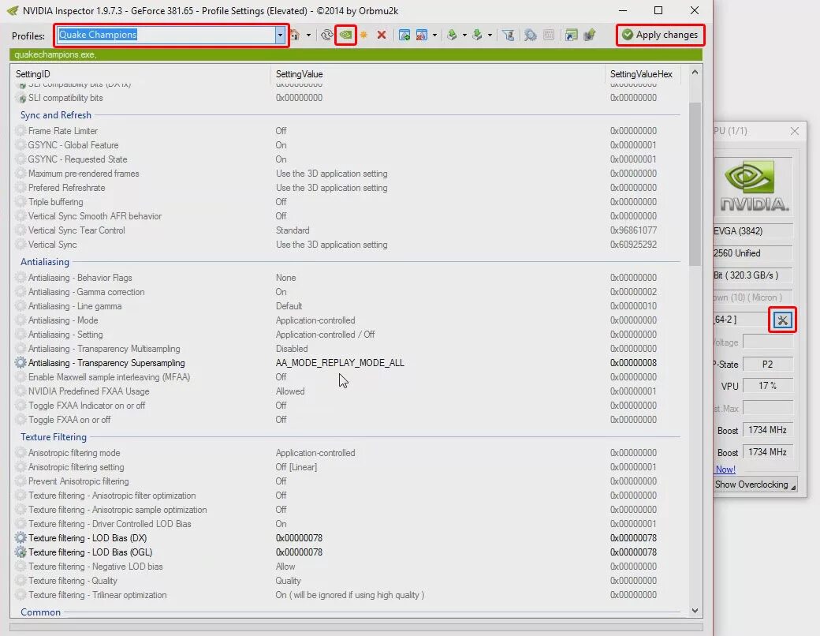Select Prefered Refreshrate setting row
Viewport: 820px width, 636px height.
click(345, 187)
